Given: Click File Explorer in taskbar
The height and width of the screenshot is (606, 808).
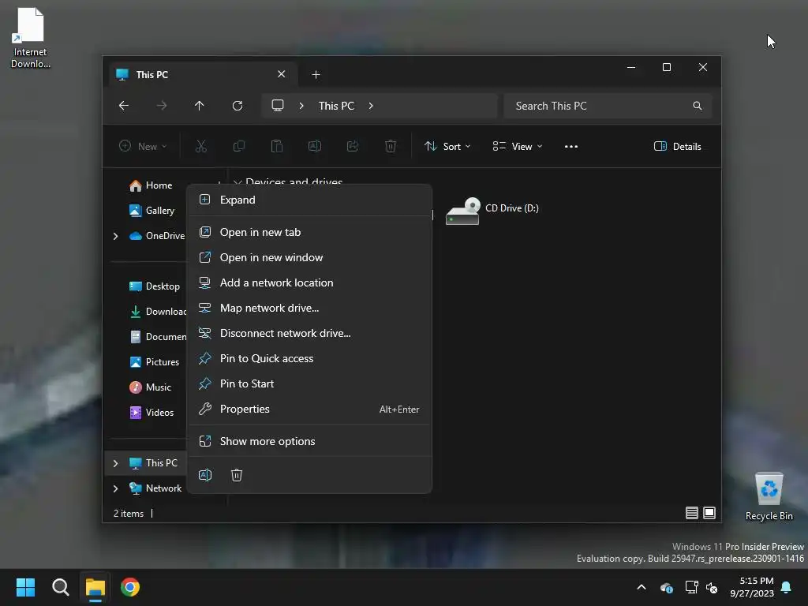Looking at the screenshot, I should pyautogui.click(x=95, y=587).
